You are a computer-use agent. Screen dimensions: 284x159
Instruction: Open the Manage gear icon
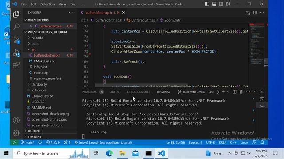coord(16,133)
